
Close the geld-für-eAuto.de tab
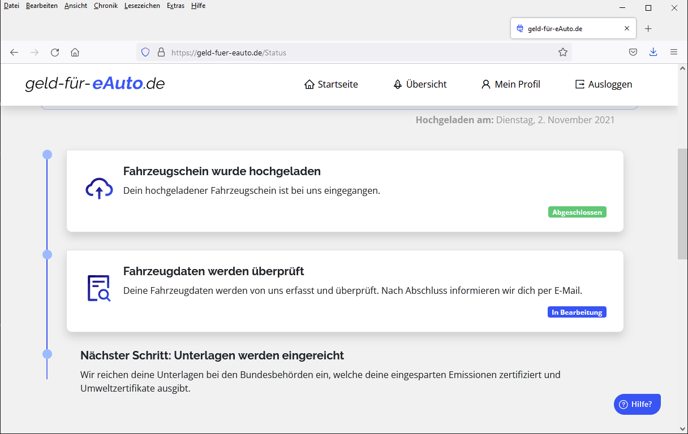(x=626, y=28)
